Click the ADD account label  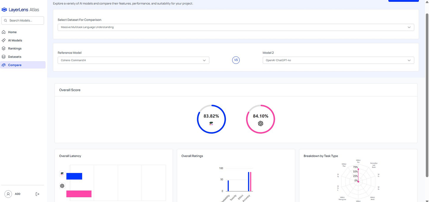pyautogui.click(x=18, y=194)
